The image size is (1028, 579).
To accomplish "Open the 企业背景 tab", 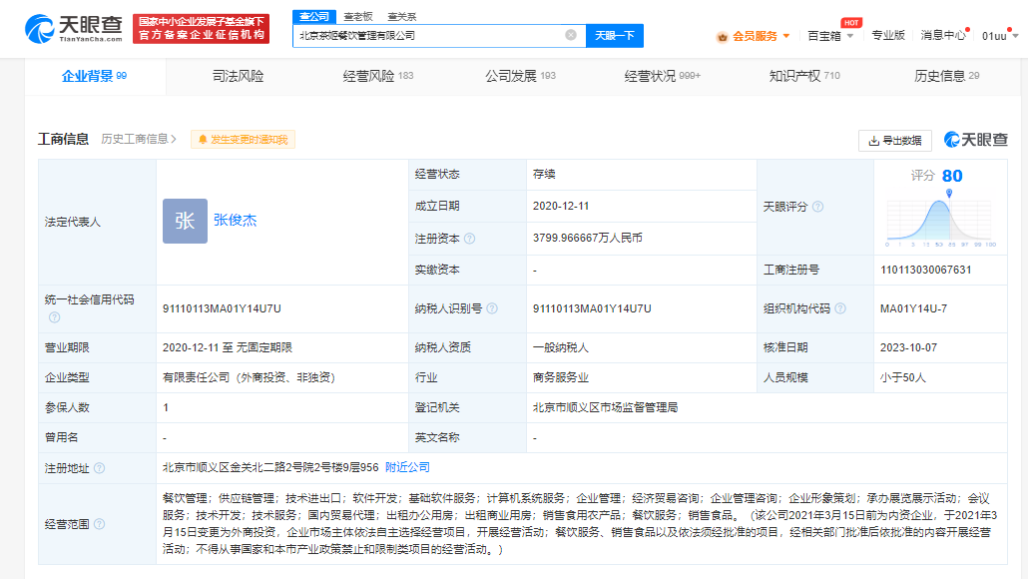I will click(95, 76).
